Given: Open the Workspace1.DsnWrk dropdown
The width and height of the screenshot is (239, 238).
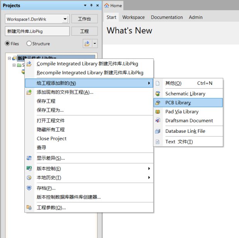Looking at the screenshot, I should coord(65,19).
